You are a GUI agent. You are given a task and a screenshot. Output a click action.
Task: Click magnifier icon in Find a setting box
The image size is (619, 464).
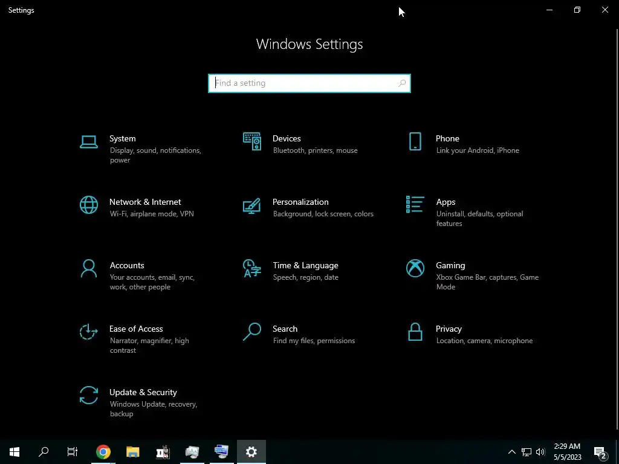point(402,83)
